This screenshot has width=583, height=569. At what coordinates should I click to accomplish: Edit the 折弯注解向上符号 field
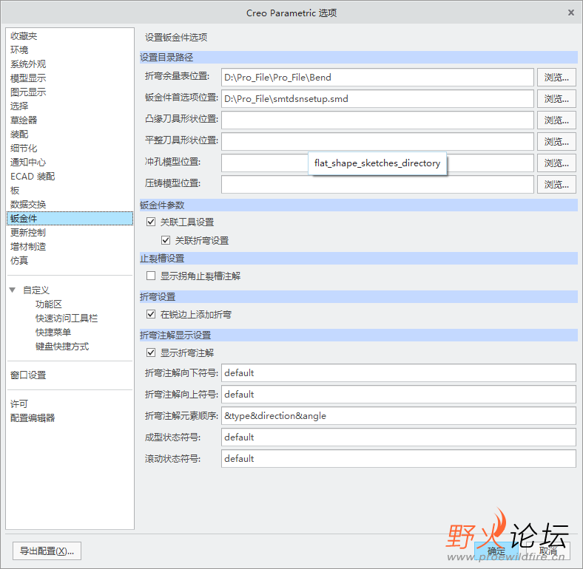(x=399, y=395)
